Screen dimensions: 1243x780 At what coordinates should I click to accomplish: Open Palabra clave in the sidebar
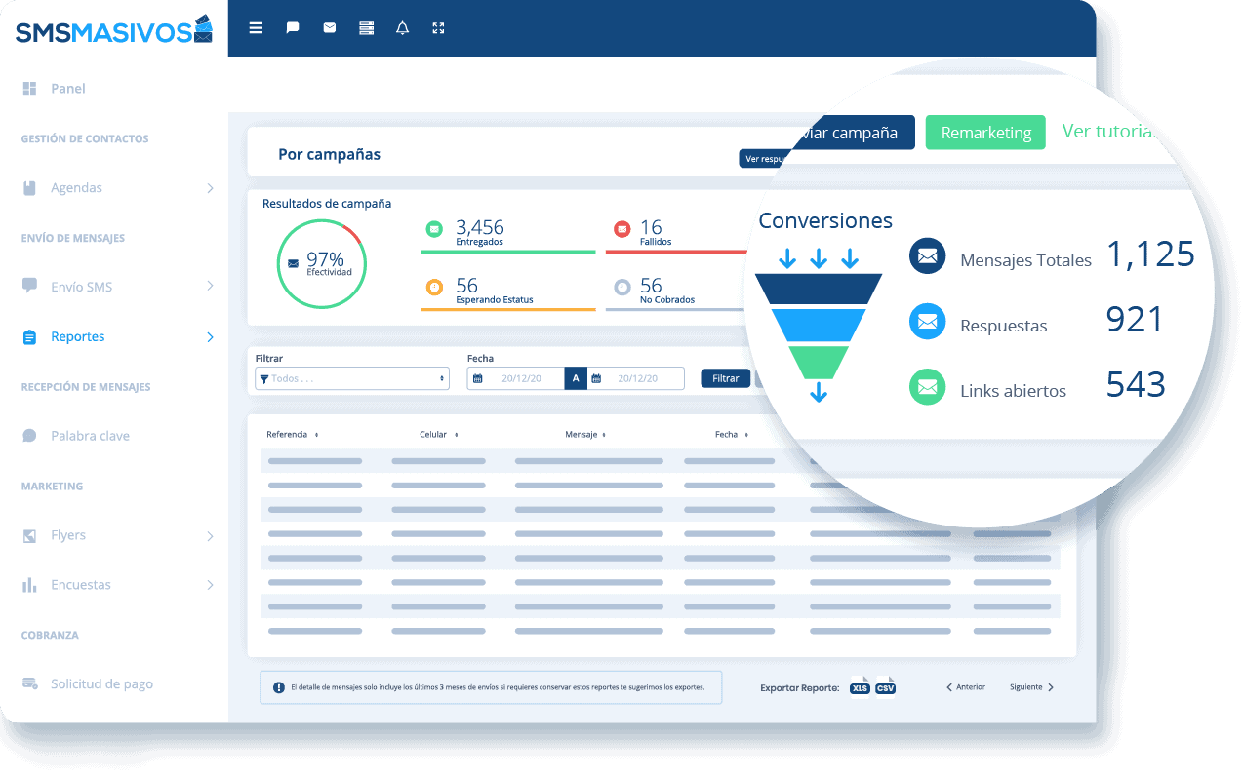coord(90,436)
